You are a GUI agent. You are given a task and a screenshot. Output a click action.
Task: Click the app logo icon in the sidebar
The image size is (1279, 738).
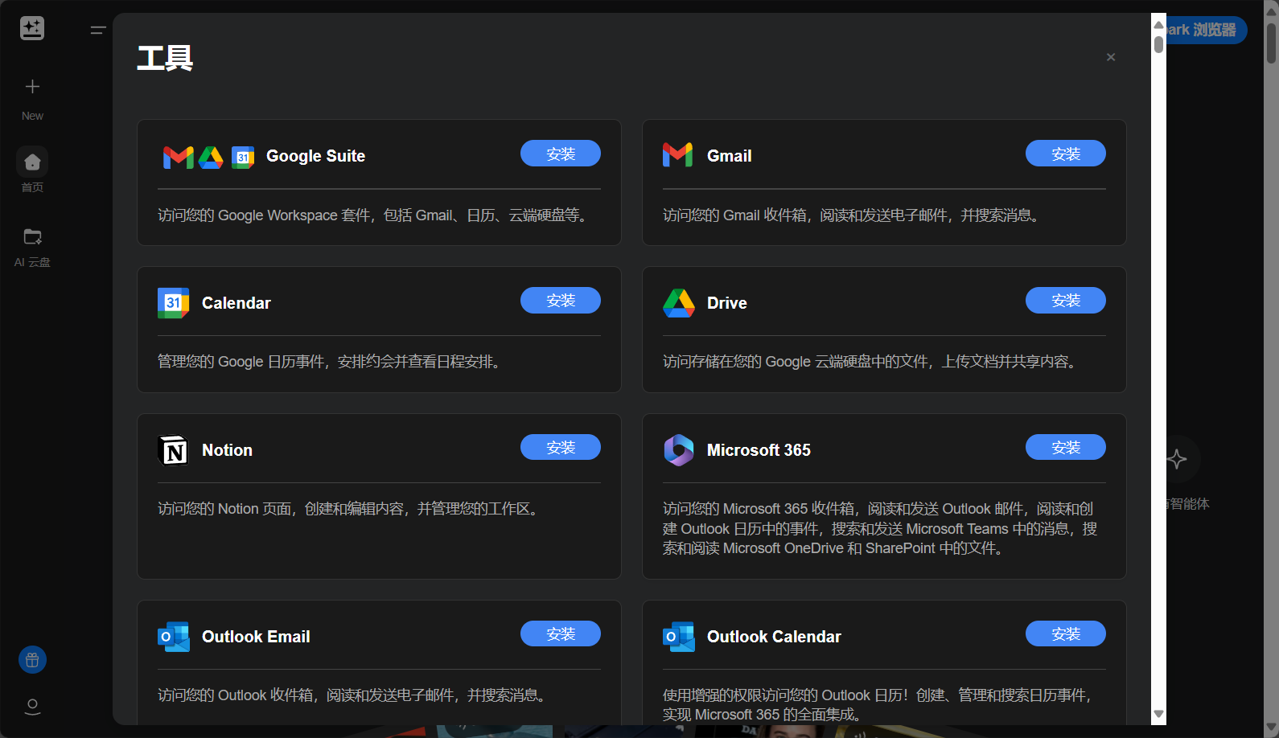32,28
